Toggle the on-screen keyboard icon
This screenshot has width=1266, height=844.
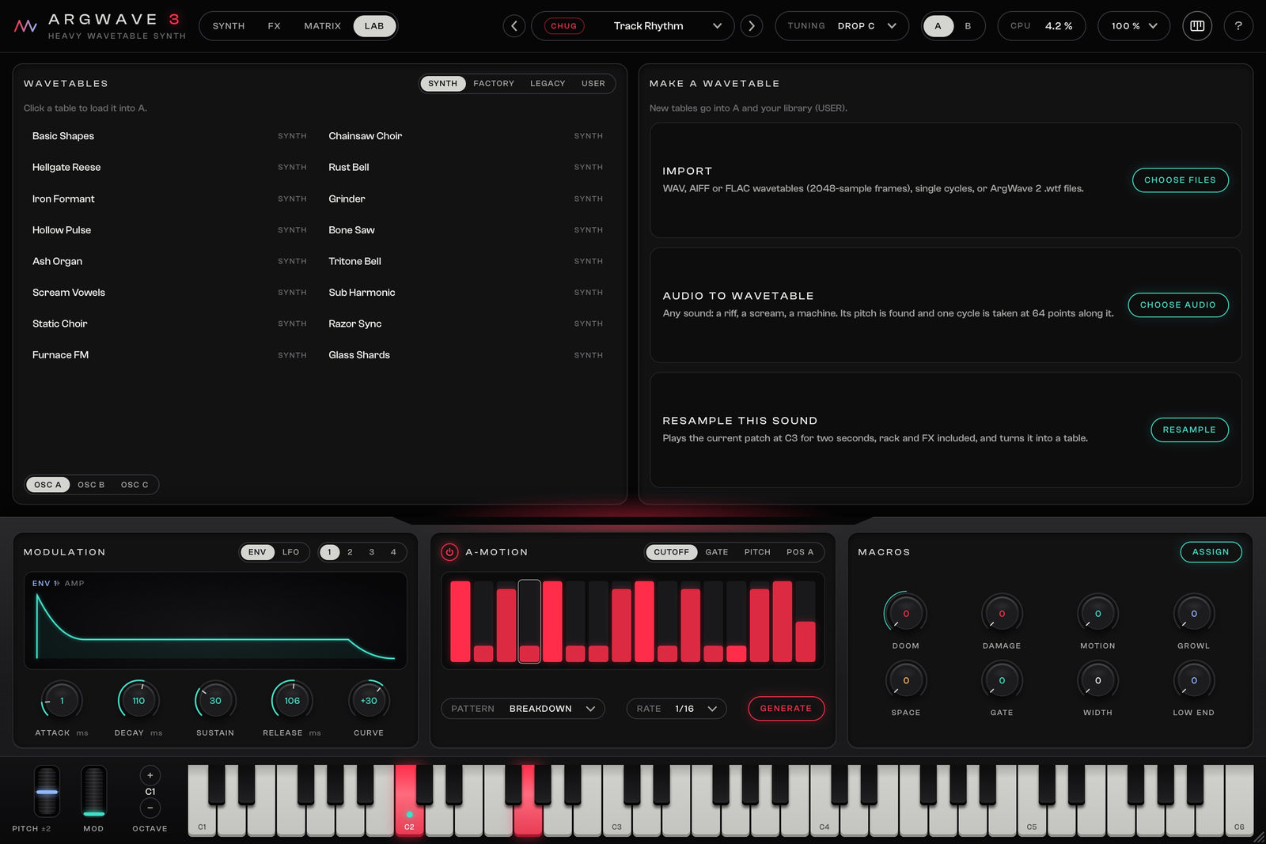(x=1197, y=26)
